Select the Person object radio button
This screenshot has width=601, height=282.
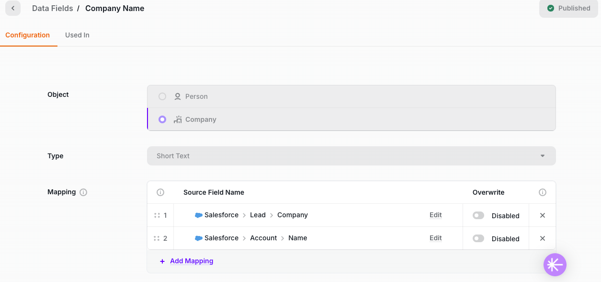pos(162,96)
